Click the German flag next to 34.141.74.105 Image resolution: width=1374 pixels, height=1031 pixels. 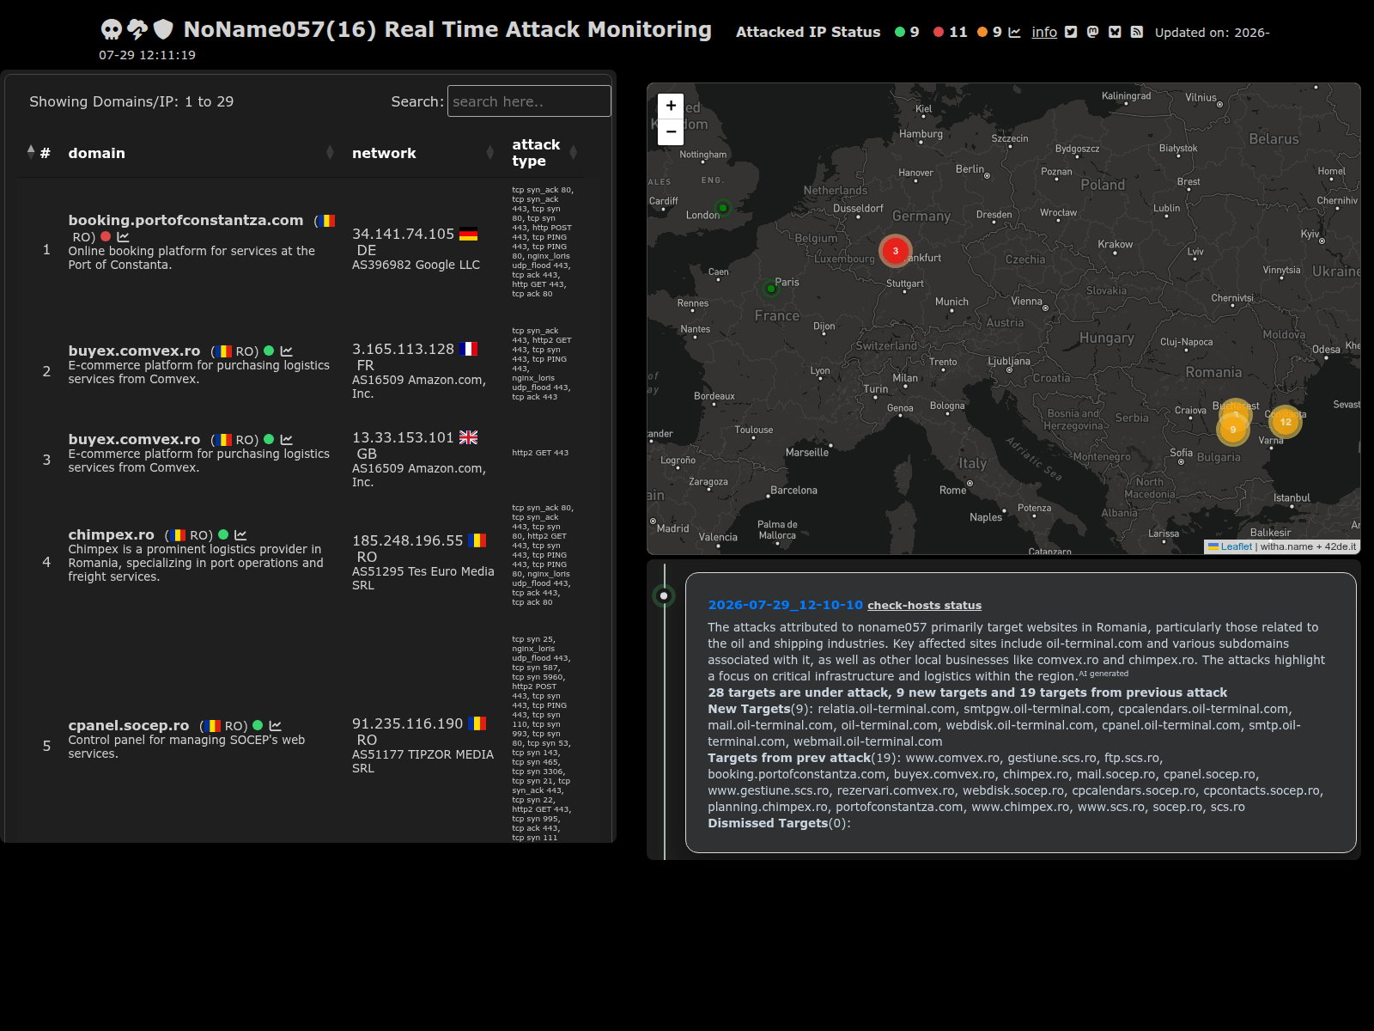tap(468, 234)
